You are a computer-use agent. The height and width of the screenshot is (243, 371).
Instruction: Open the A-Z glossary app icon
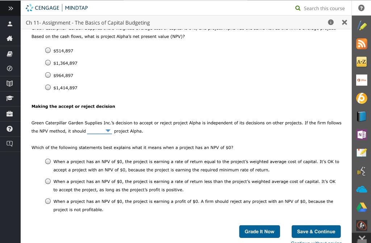click(x=361, y=61)
